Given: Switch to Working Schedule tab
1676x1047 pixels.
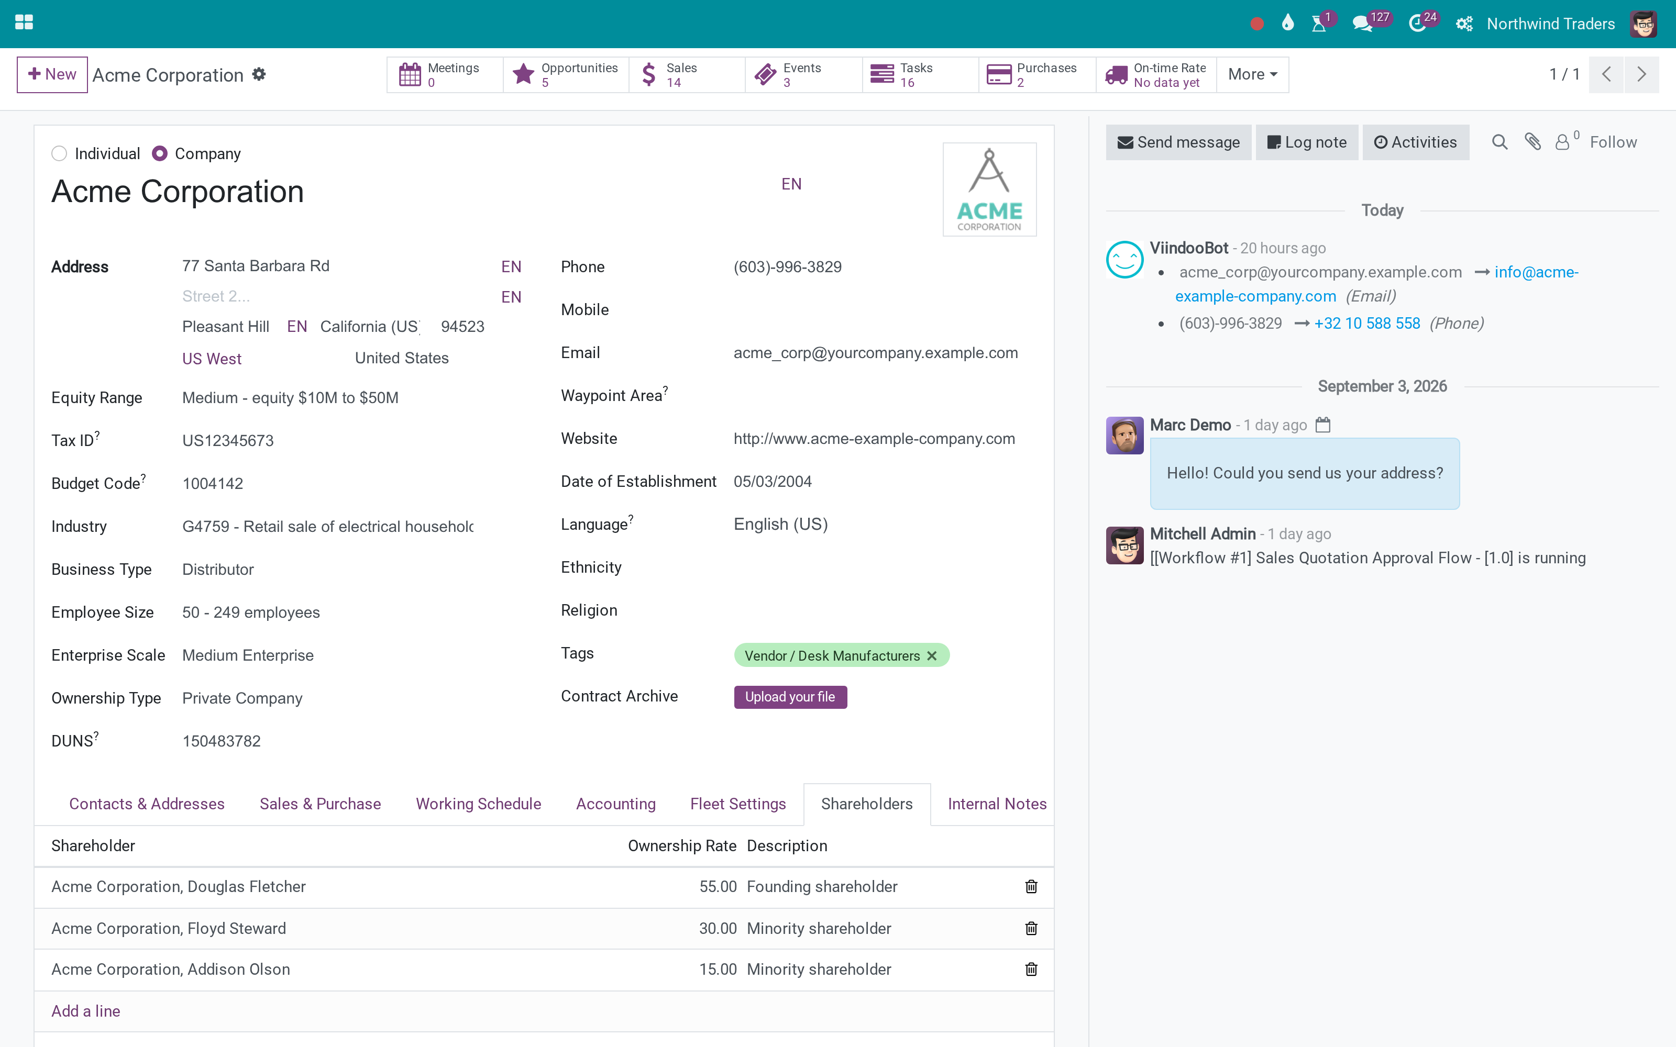Looking at the screenshot, I should point(479,805).
